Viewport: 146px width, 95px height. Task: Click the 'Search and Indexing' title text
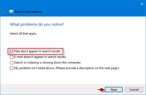(28, 12)
